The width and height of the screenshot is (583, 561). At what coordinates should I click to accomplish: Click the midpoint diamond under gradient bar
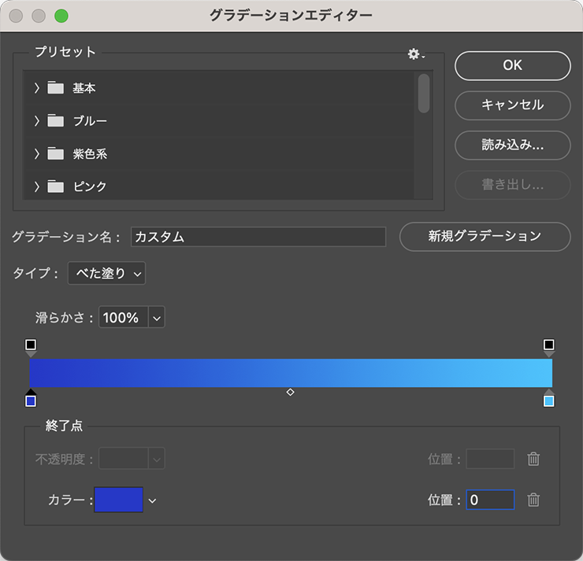click(x=290, y=392)
